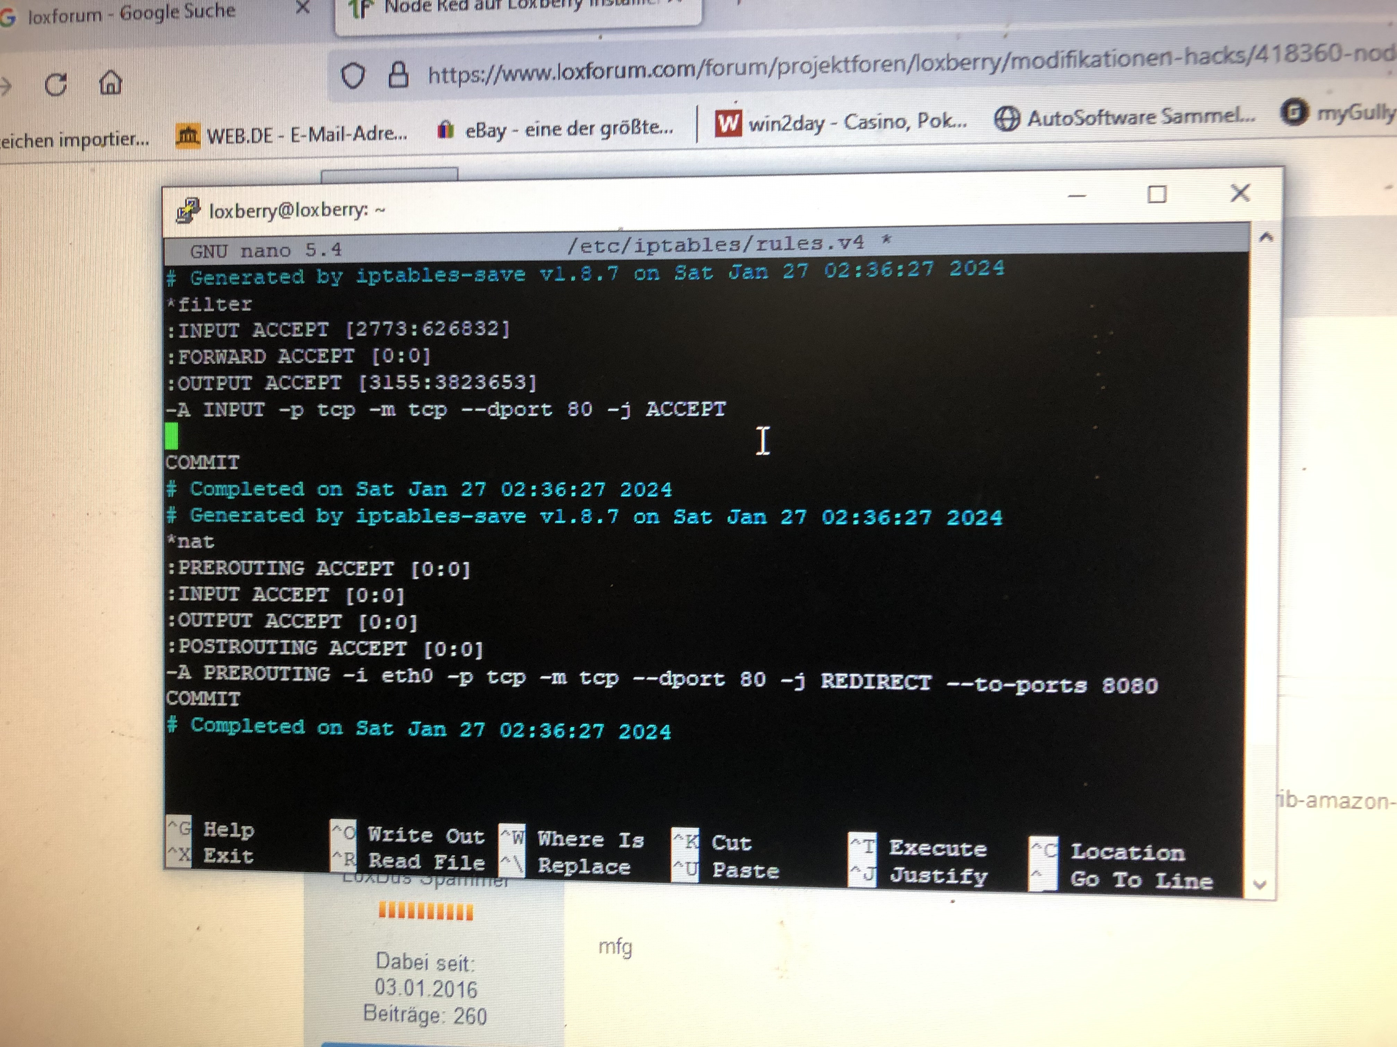Open the tracking protection shield icon
This screenshot has width=1397, height=1047.
(352, 77)
